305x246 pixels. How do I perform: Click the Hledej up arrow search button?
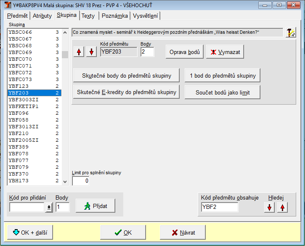(x=282, y=207)
